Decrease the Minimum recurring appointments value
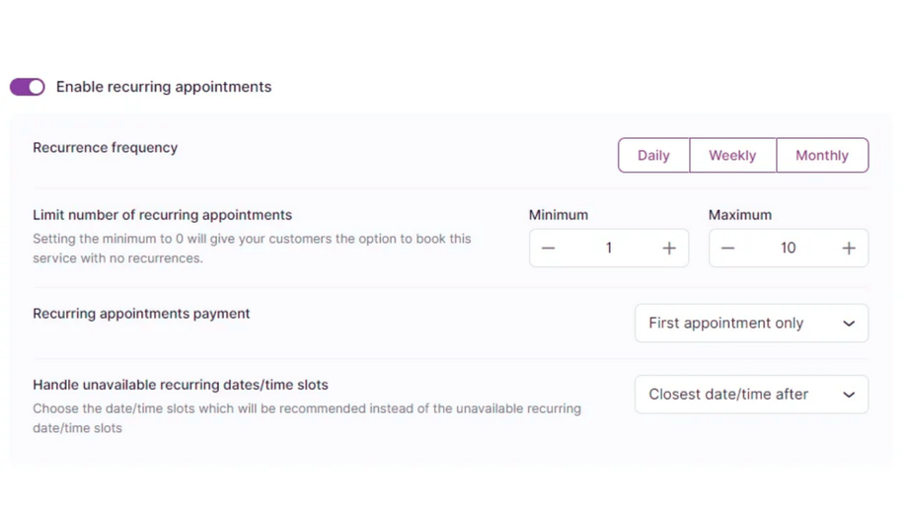This screenshot has width=908, height=510. 549,249
